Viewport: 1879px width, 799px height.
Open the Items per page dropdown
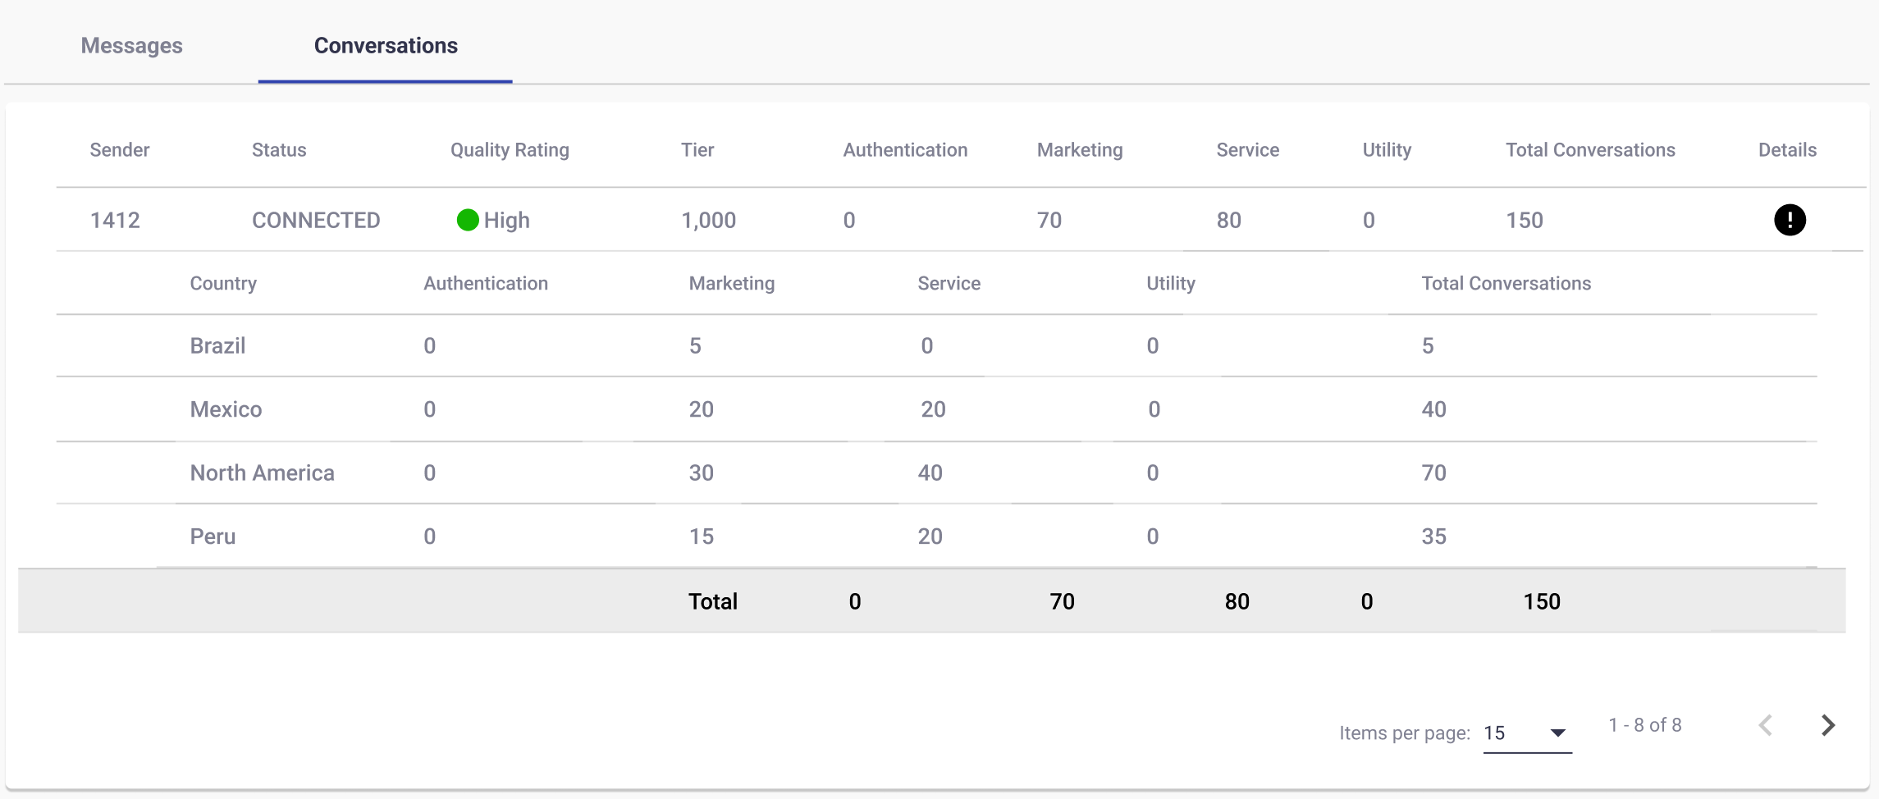pyautogui.click(x=1527, y=733)
